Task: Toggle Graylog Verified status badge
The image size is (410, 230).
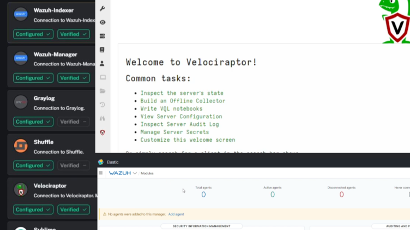Action: tap(74, 122)
